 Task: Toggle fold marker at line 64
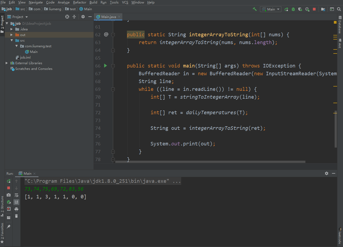point(113,50)
